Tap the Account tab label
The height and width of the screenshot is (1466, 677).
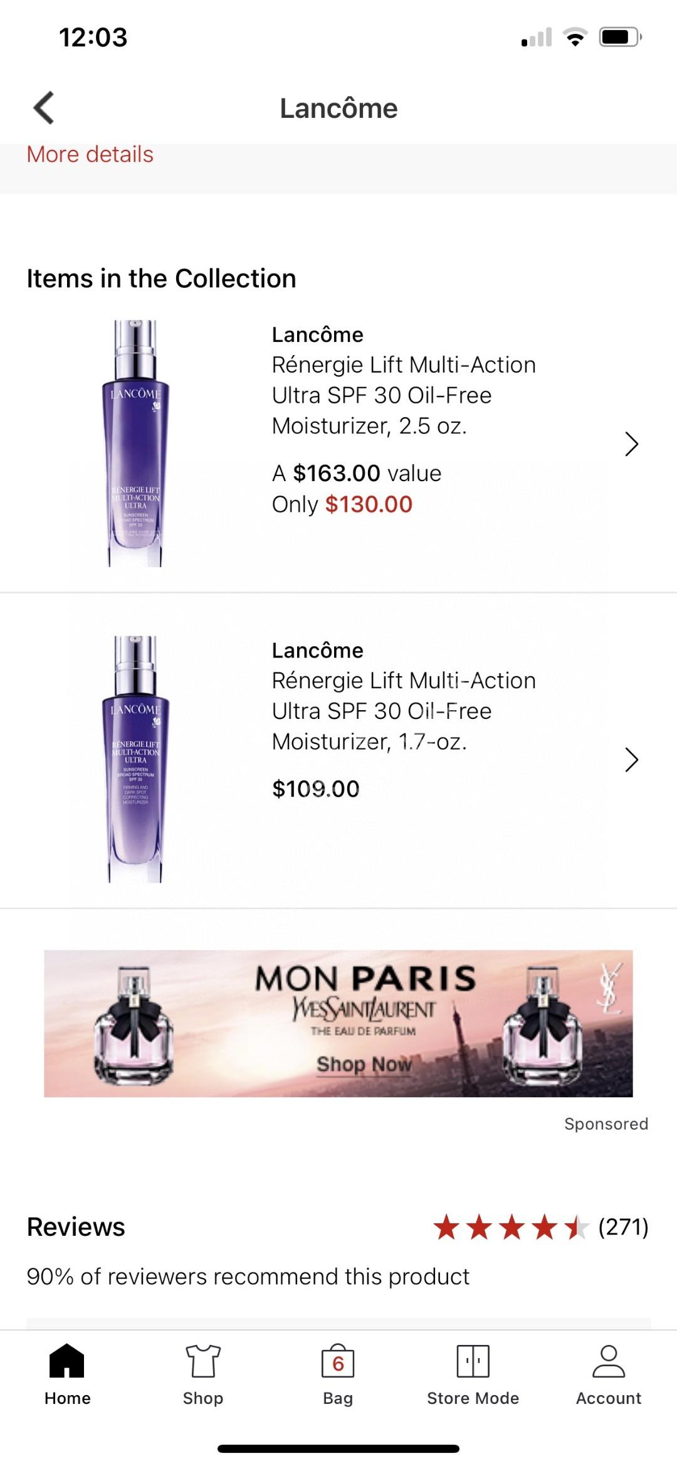(x=609, y=1398)
